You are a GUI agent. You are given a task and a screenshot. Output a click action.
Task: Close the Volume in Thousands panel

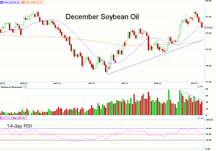25,87
